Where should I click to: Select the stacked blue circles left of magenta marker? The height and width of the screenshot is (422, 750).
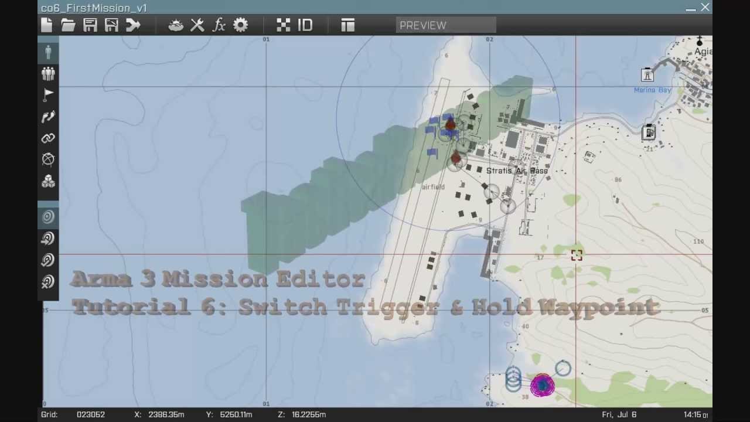click(x=513, y=378)
